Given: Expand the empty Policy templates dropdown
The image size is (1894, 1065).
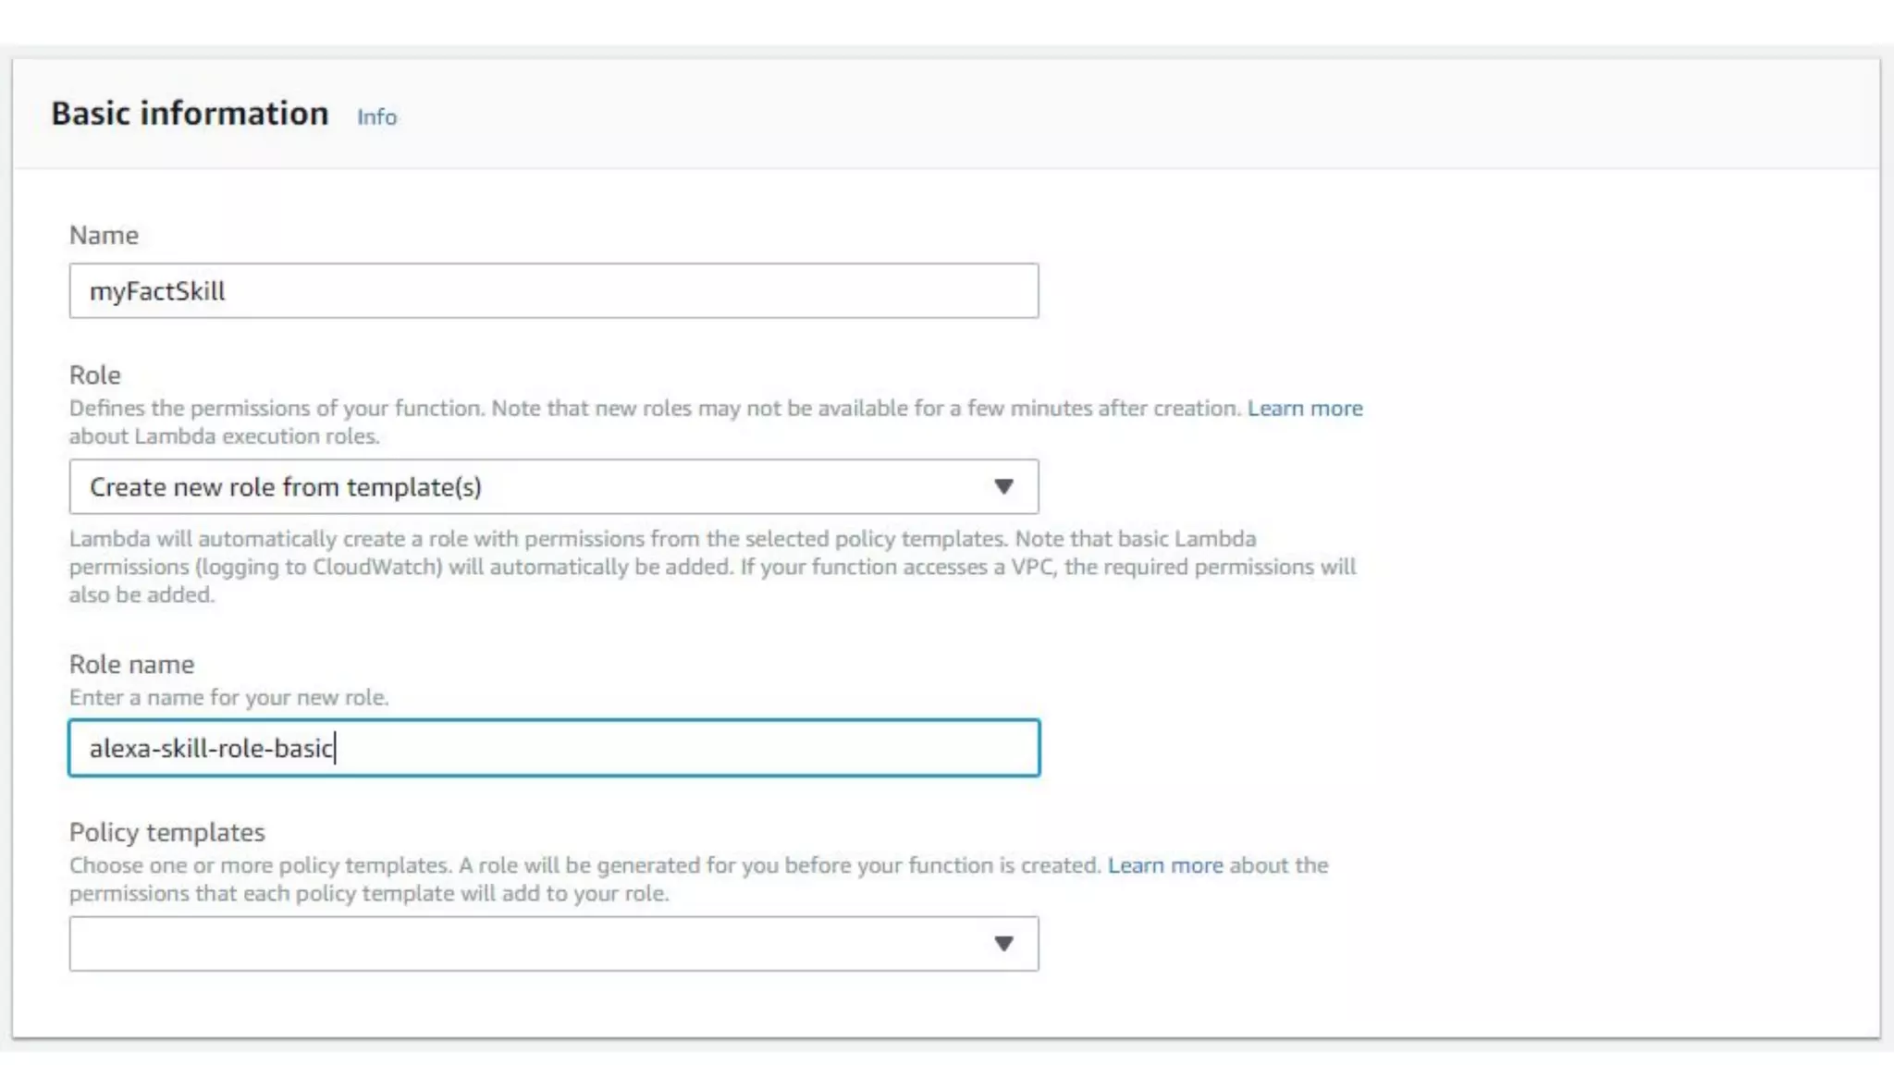Looking at the screenshot, I should tap(536, 944).
